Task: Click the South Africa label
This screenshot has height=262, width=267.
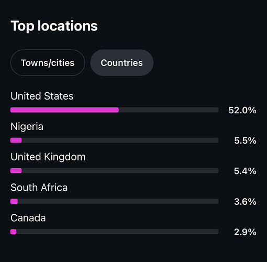Action: tap(39, 188)
